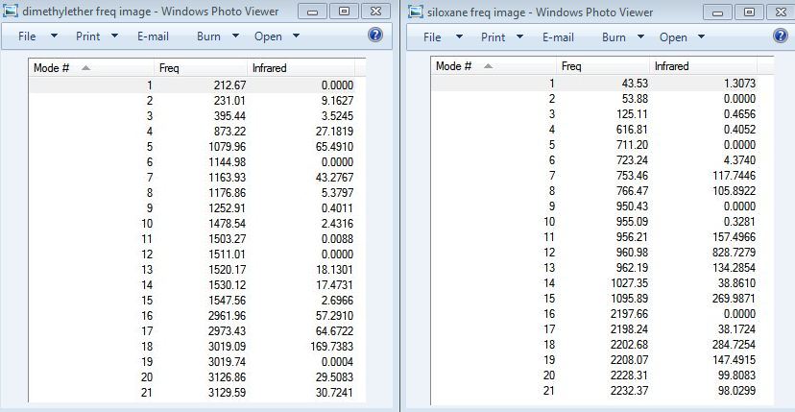
Task: Select frequency value 2961.96
Action: click(x=226, y=316)
